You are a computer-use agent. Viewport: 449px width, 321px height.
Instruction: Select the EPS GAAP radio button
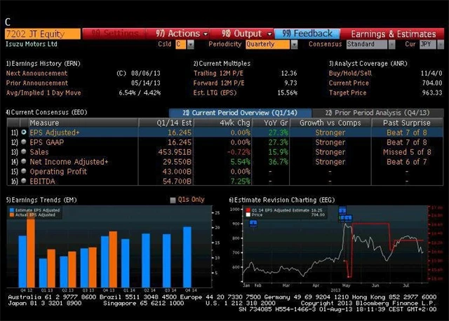[x=23, y=142]
